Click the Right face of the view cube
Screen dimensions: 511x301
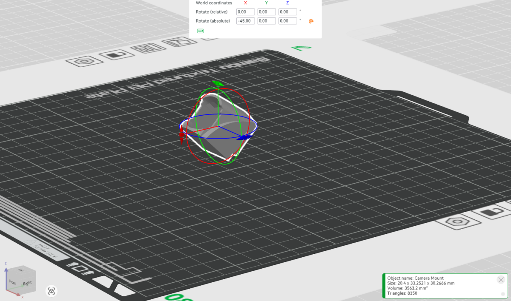(x=27, y=282)
